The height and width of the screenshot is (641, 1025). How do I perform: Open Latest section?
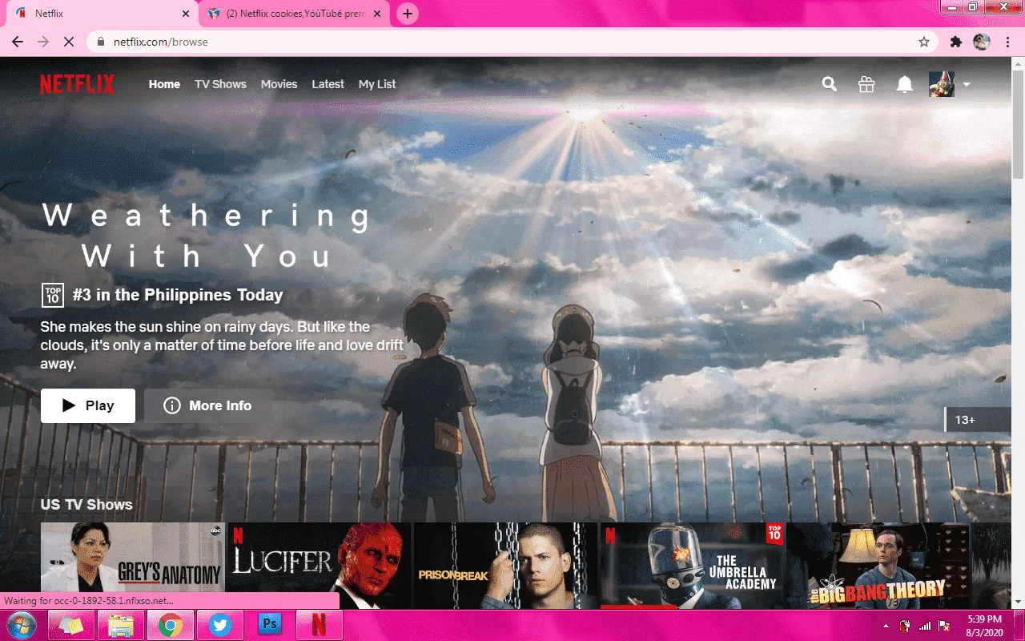[328, 84]
